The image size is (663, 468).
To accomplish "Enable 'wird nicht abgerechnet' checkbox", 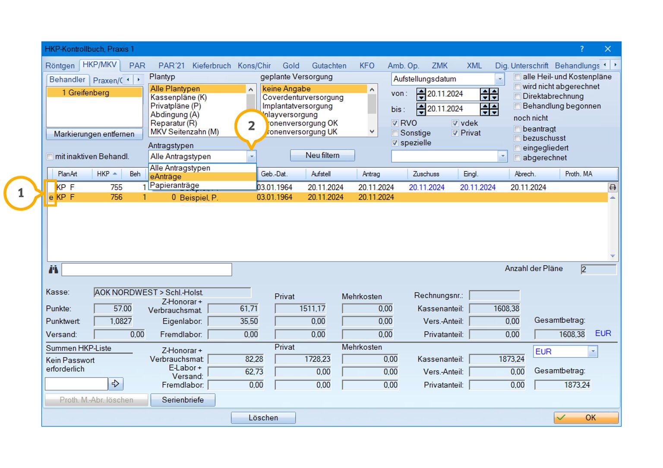I will [517, 87].
